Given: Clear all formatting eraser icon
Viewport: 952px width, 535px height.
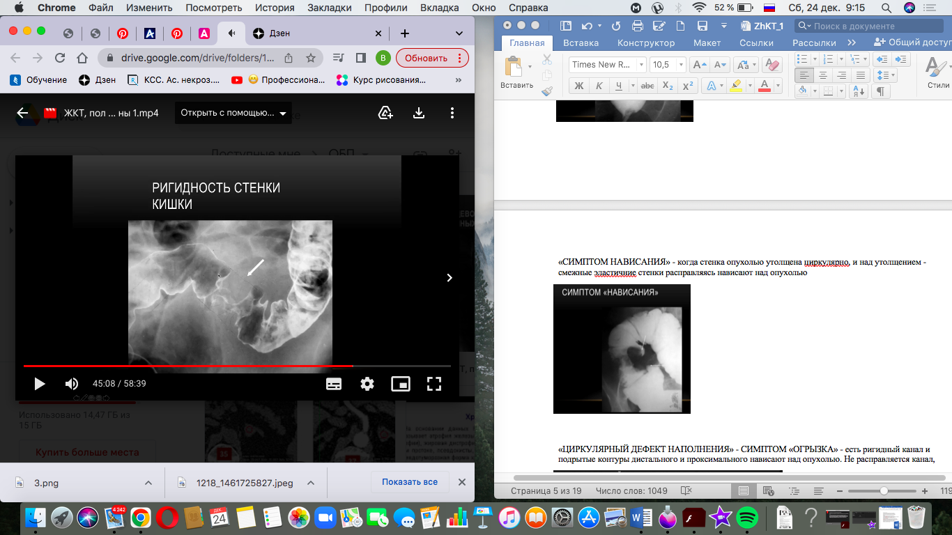Looking at the screenshot, I should tap(771, 65).
